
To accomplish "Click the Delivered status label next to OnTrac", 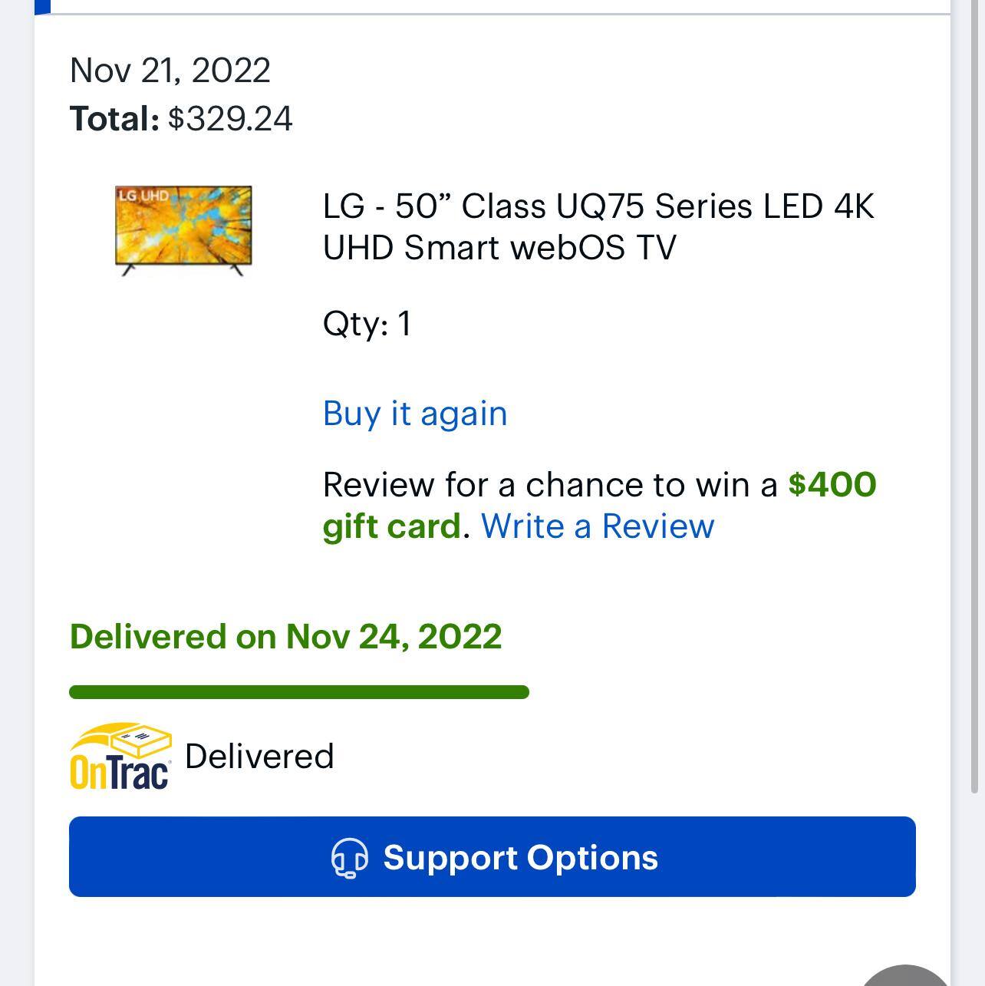I will coord(259,756).
